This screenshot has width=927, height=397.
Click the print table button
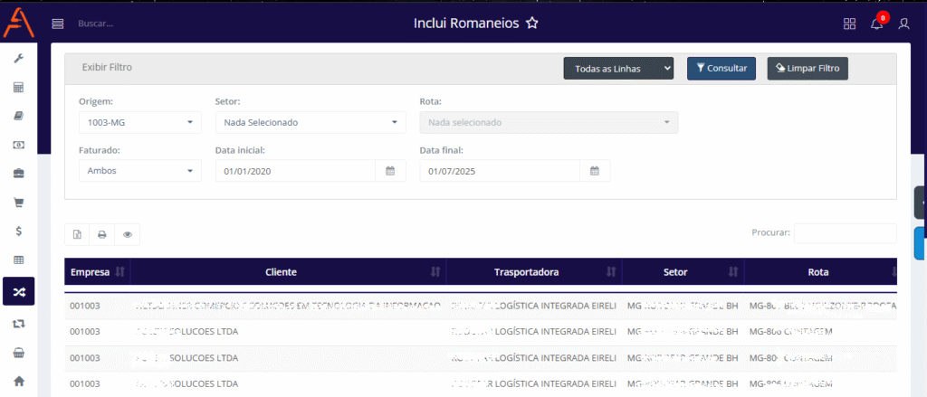[x=102, y=235]
